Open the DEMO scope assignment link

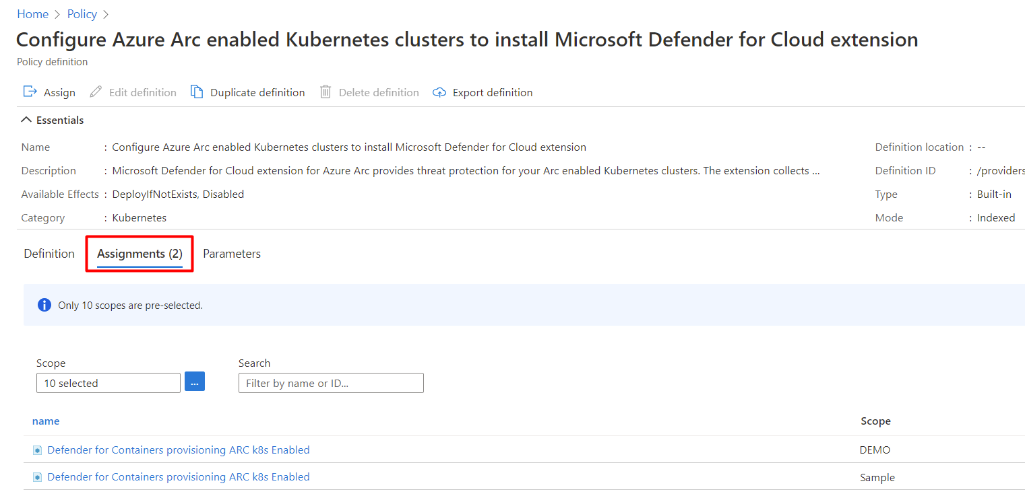179,450
